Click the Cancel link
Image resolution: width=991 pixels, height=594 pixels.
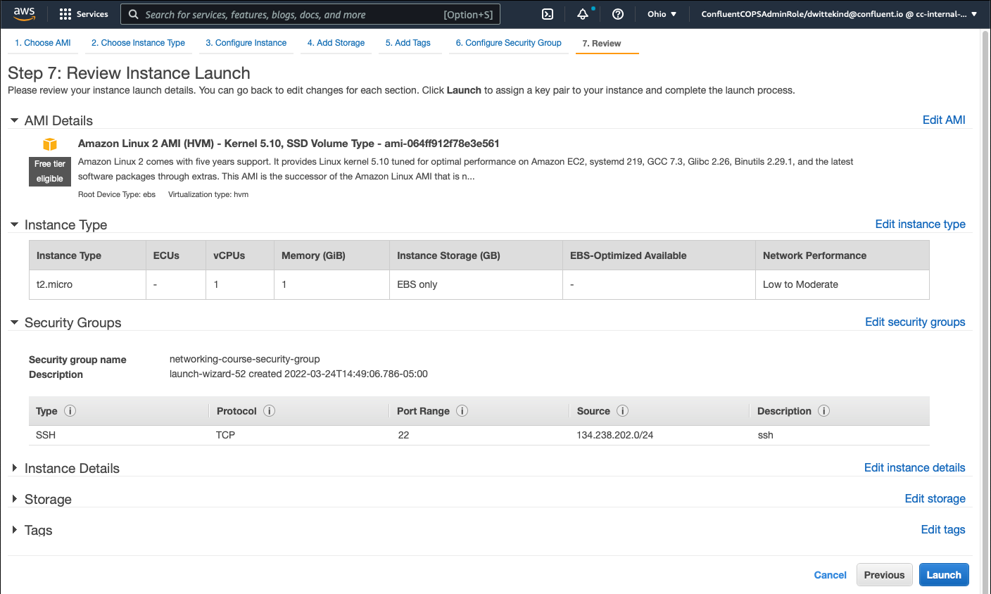click(831, 575)
